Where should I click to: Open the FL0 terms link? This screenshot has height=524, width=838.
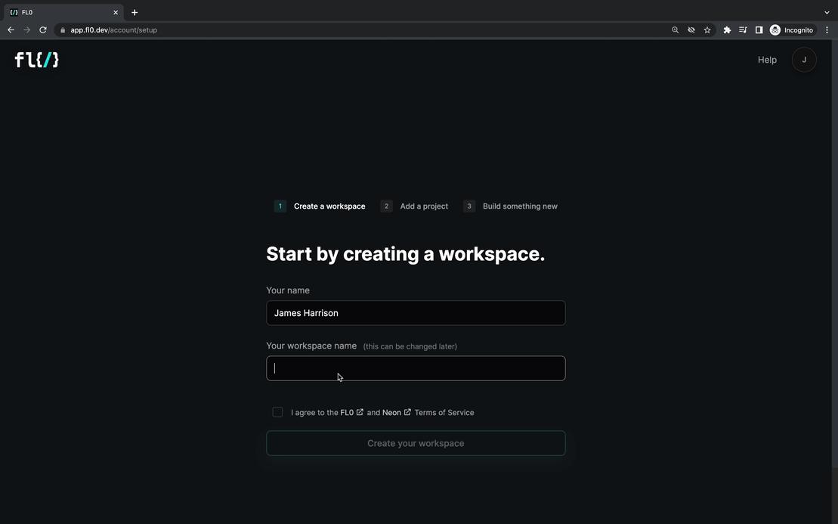[x=347, y=412]
